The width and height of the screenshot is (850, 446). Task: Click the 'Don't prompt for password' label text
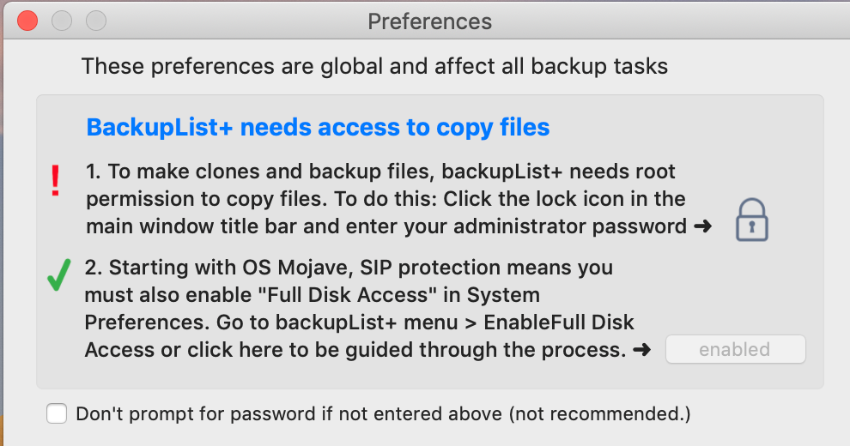tap(288, 414)
